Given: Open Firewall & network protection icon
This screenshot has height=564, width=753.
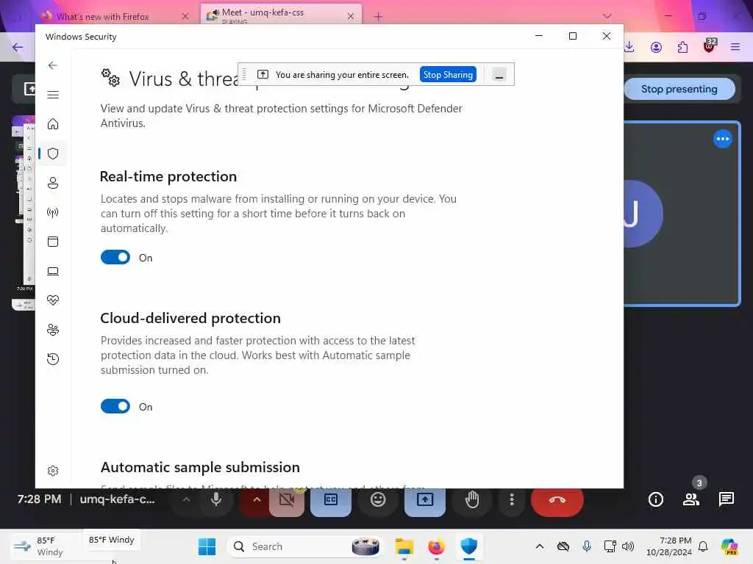Looking at the screenshot, I should tap(53, 212).
